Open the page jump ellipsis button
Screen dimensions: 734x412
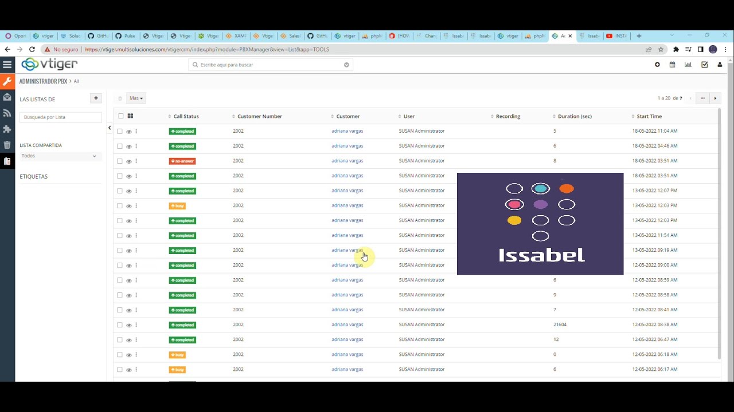click(702, 98)
